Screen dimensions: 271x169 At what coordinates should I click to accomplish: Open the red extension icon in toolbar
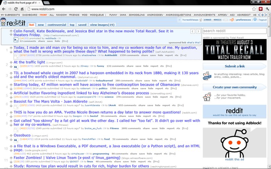(260, 9)
